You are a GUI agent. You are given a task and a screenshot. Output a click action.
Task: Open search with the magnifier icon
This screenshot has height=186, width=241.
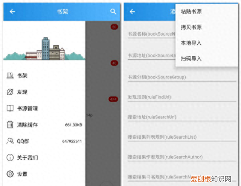pyautogui.click(x=113, y=12)
